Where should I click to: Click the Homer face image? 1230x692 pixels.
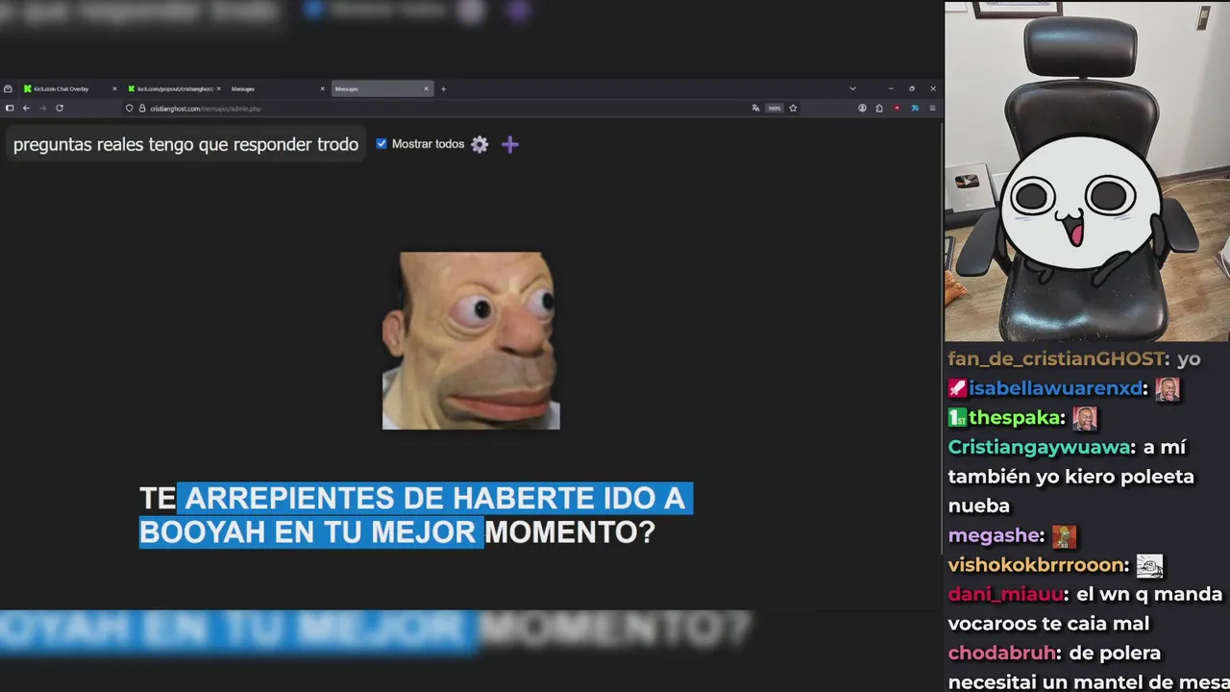471,340
